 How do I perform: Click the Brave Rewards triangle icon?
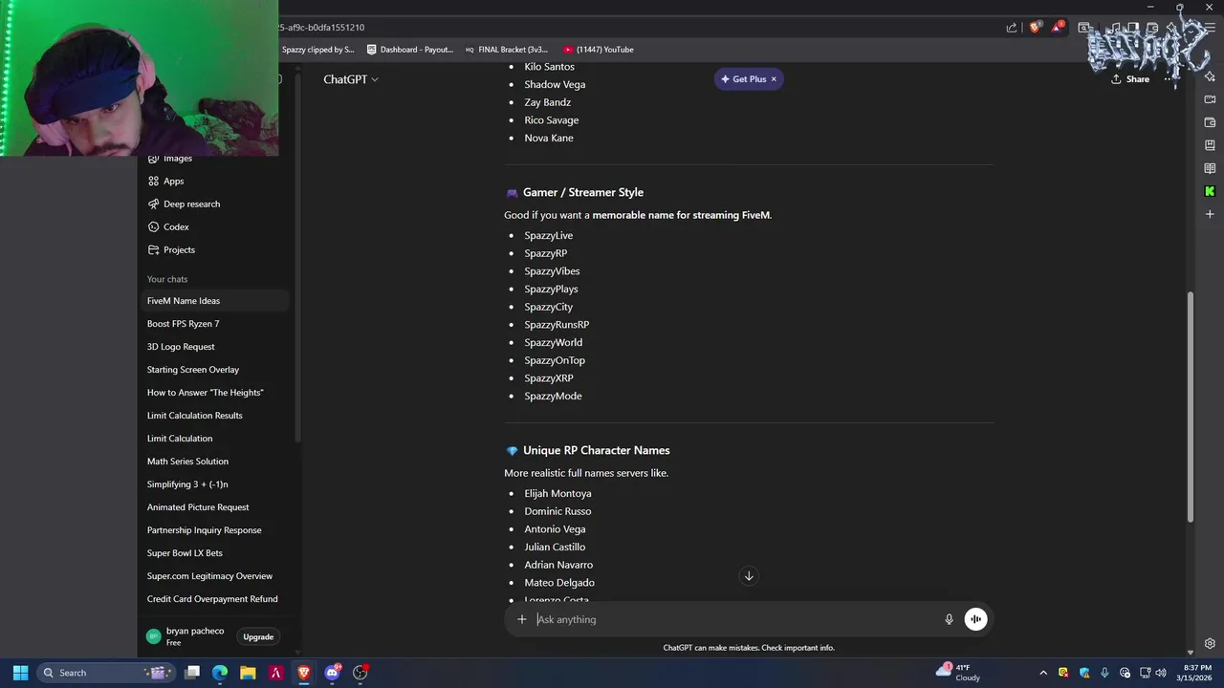coord(1058,28)
